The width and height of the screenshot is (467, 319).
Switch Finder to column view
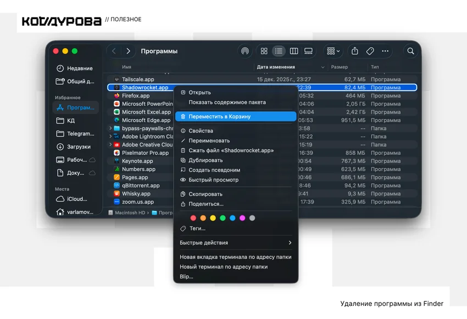pyautogui.click(x=294, y=51)
